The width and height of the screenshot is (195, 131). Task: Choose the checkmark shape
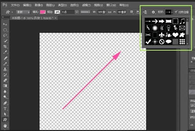point(148,42)
